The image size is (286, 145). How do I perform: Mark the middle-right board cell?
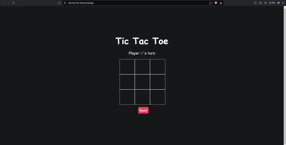(x=158, y=82)
